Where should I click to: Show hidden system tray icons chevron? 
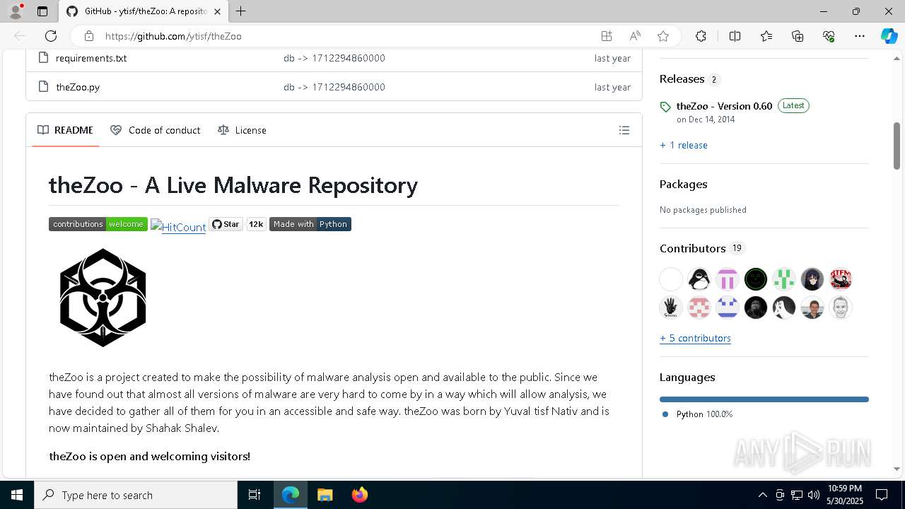[762, 495]
